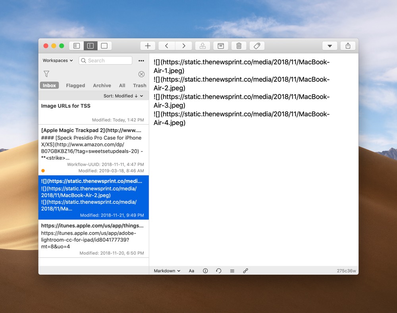This screenshot has height=313, width=397.
Task: Open the more options ellipsis menu
Action: point(141,61)
